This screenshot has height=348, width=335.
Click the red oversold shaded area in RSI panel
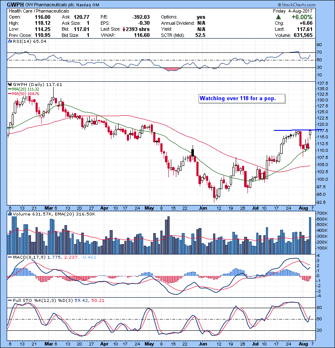[x=173, y=70]
